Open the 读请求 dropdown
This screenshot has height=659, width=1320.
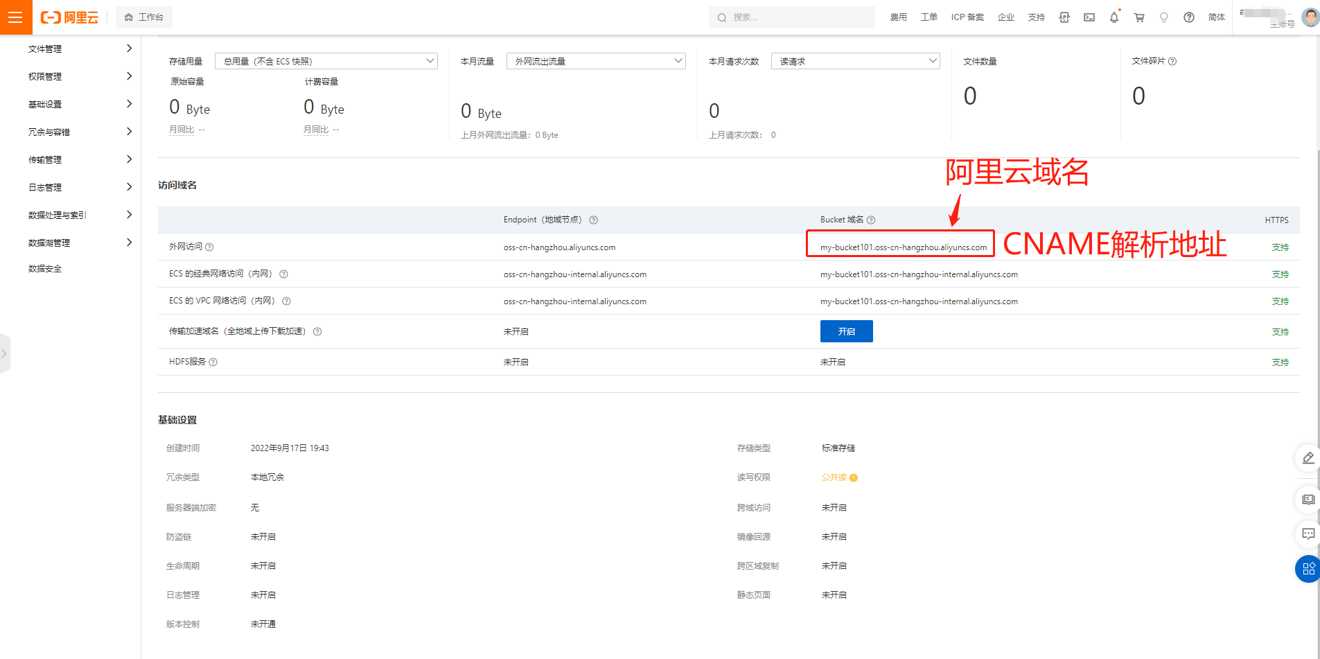855,61
